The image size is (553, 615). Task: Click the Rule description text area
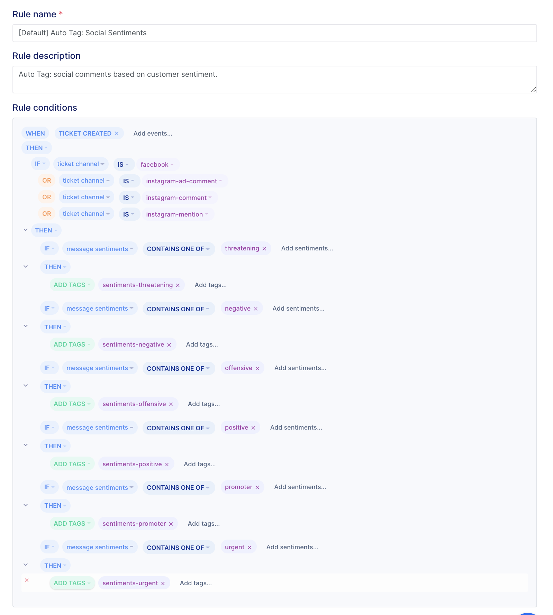(275, 80)
